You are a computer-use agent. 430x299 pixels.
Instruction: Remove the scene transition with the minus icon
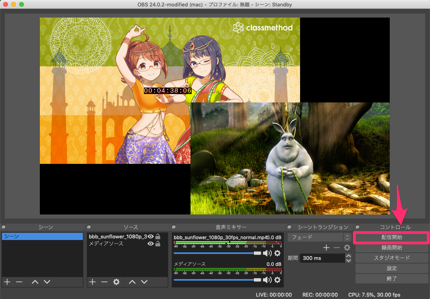(337, 248)
